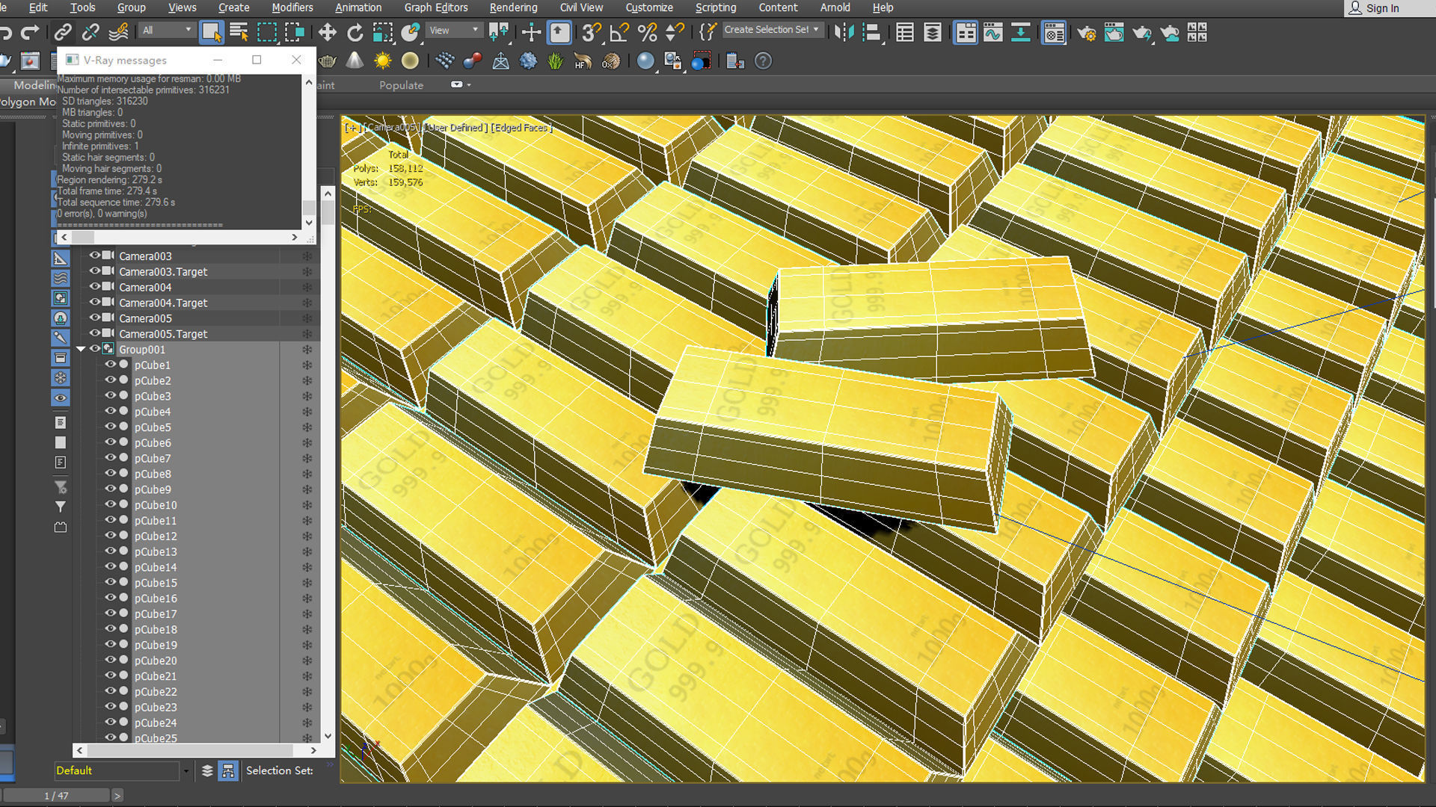Click the Mirror tool icon
1436x807 pixels.
844,32
